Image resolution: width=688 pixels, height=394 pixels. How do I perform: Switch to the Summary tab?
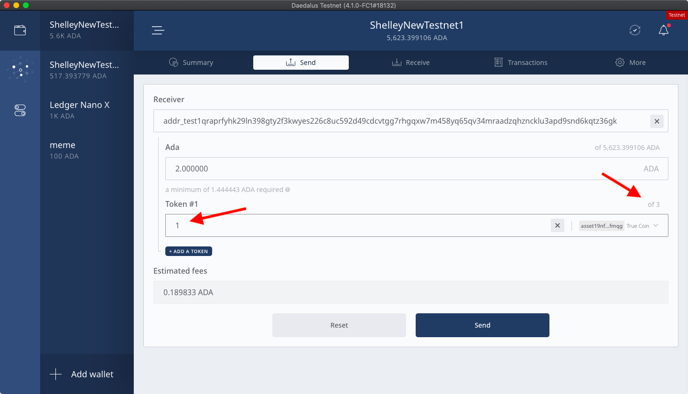[x=191, y=63]
